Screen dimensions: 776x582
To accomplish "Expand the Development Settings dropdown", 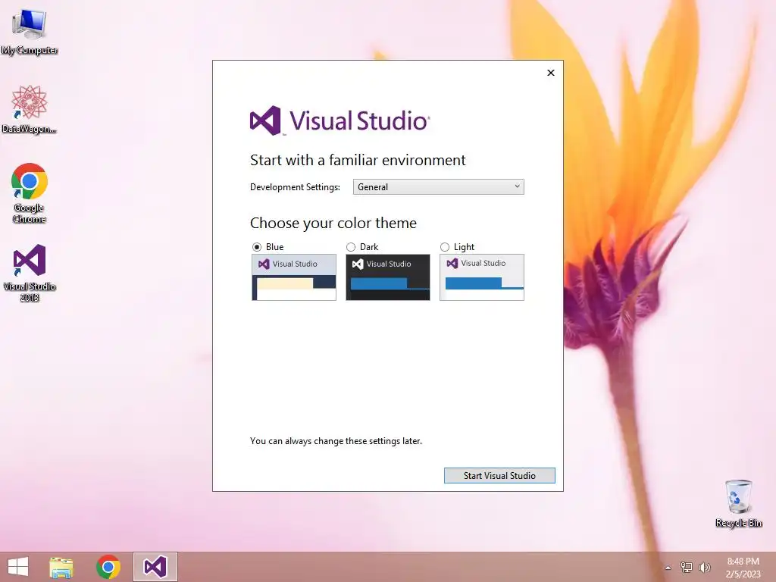I will point(439,187).
